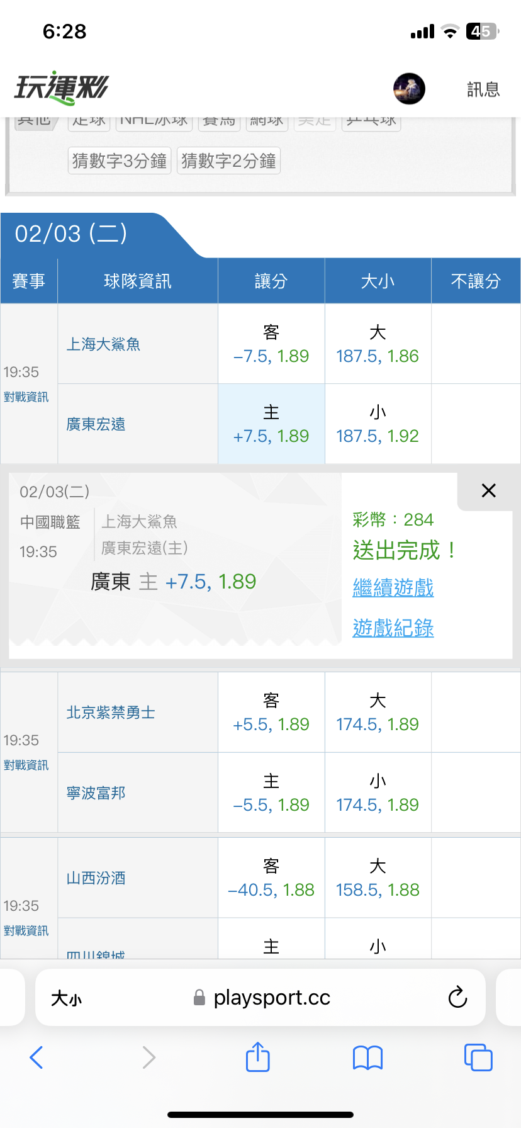The height and width of the screenshot is (1128, 521).
Task: Go back with Safari back arrow
Action: pyautogui.click(x=36, y=1057)
